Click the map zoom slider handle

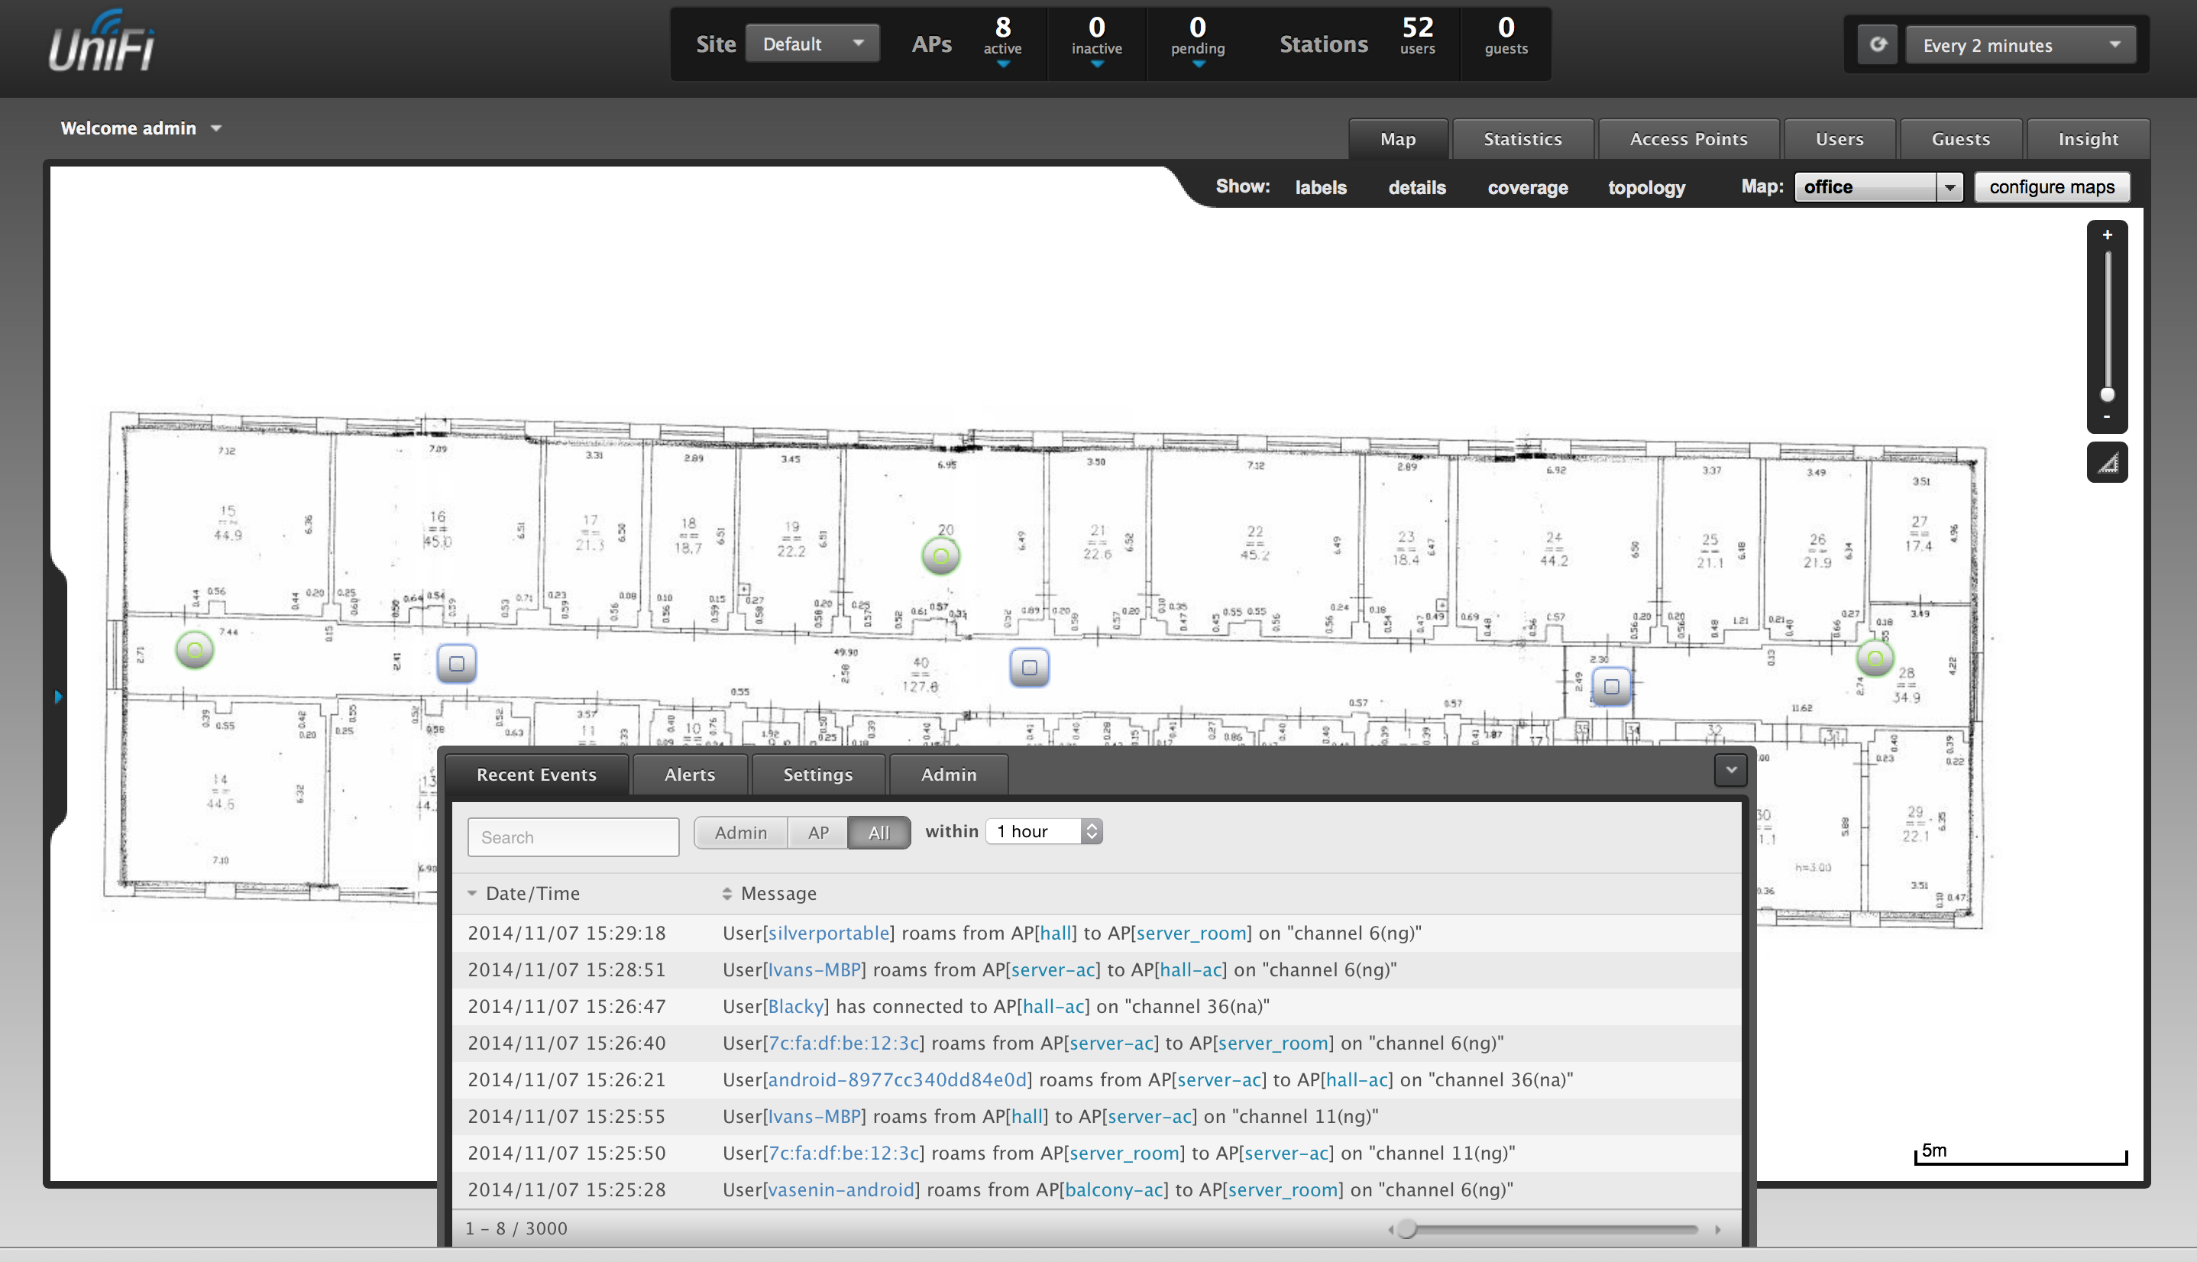pos(2107,395)
